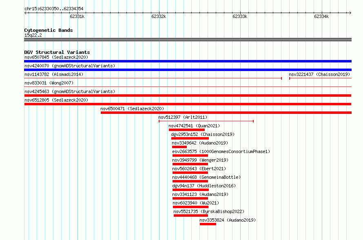Screen dimensions: 363x240
Task: Click the DGV Structural Variants track title
Action: click(57, 52)
